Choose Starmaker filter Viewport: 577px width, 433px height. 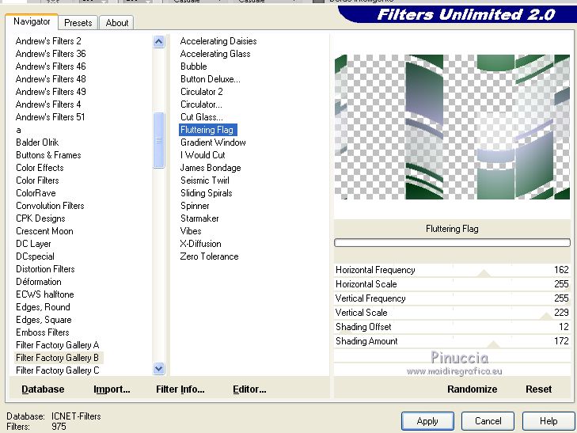point(199,218)
